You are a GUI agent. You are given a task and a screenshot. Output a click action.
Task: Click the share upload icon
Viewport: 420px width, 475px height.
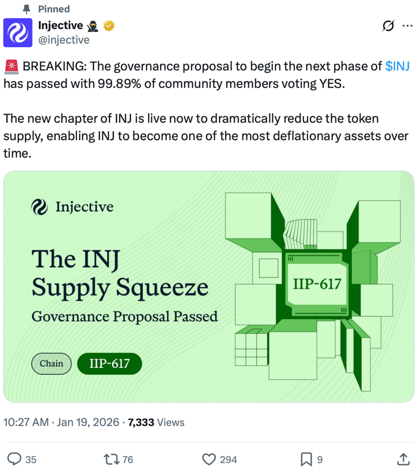tap(403, 459)
